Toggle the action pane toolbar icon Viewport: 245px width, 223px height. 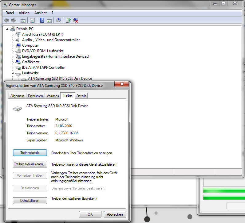pos(49,21)
